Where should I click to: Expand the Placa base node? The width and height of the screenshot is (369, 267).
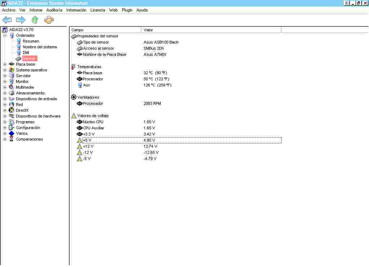point(5,64)
